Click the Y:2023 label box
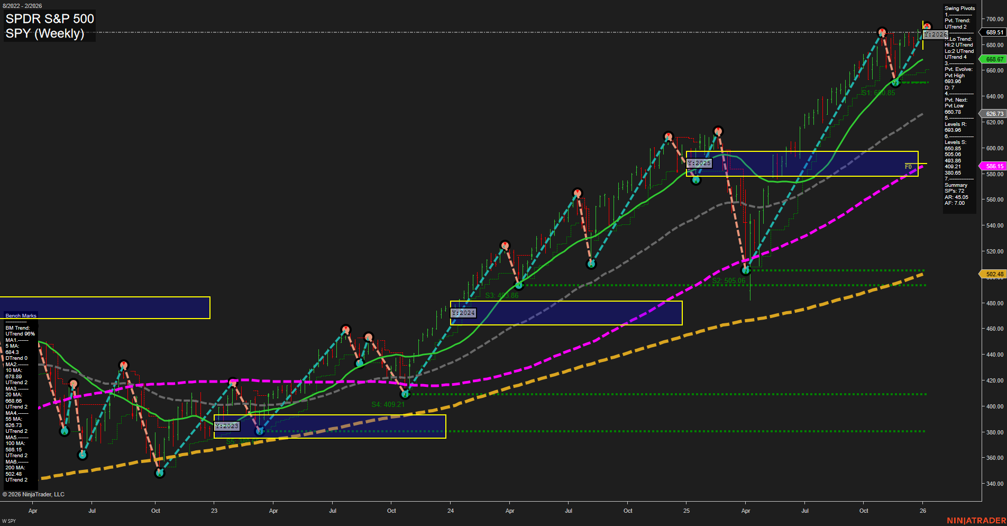1007x526 pixels. [x=227, y=425]
